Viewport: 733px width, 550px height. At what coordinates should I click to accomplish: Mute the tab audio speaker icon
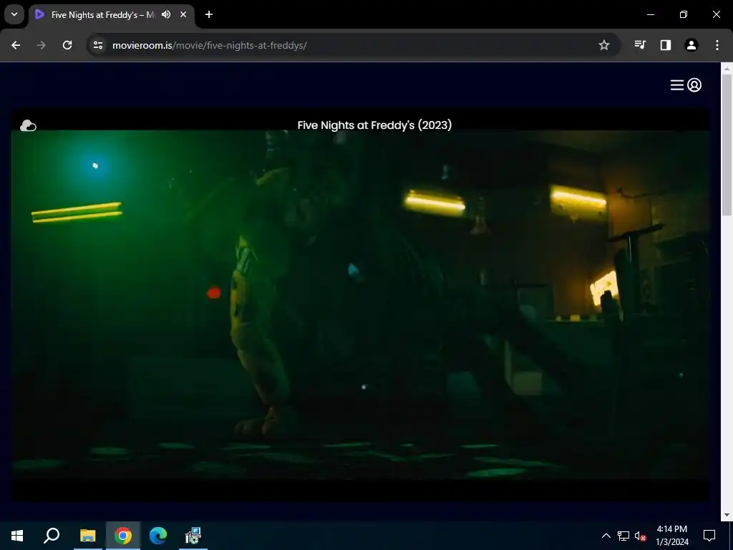tap(166, 14)
